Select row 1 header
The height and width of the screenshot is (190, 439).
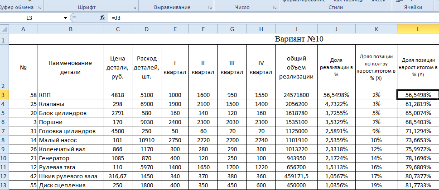[5, 39]
